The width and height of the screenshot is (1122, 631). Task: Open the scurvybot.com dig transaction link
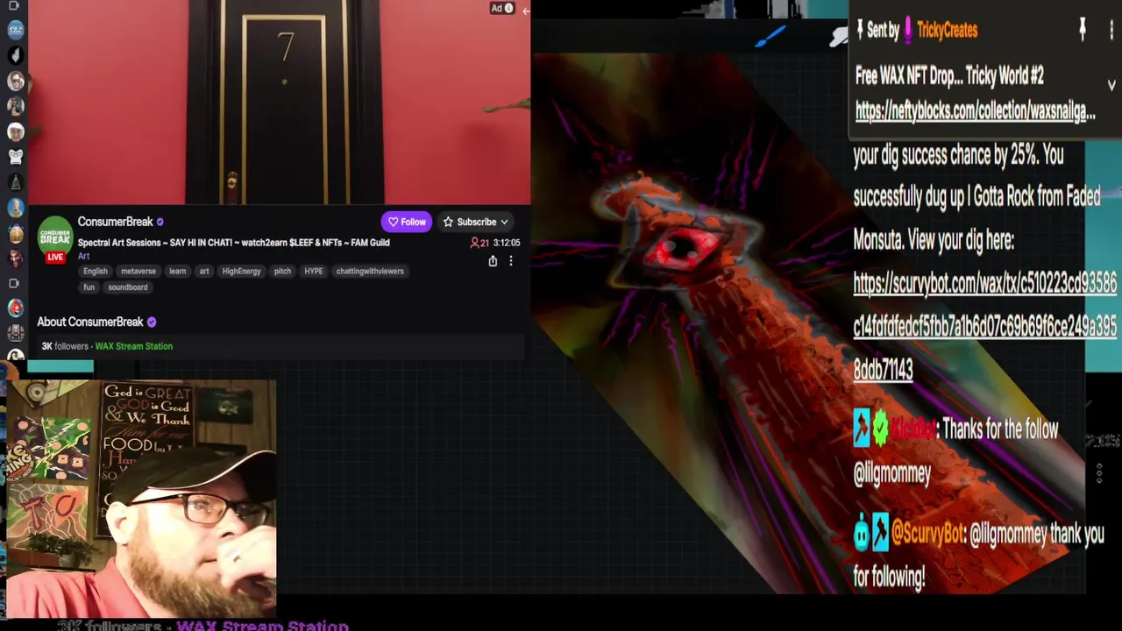point(984,326)
